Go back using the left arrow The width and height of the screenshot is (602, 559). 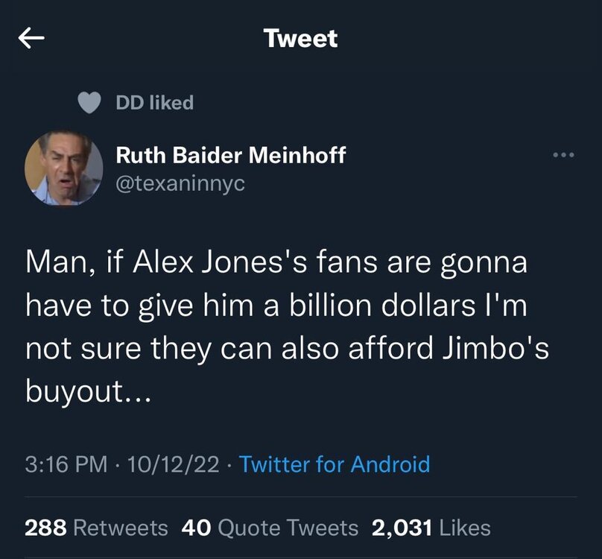(32, 40)
